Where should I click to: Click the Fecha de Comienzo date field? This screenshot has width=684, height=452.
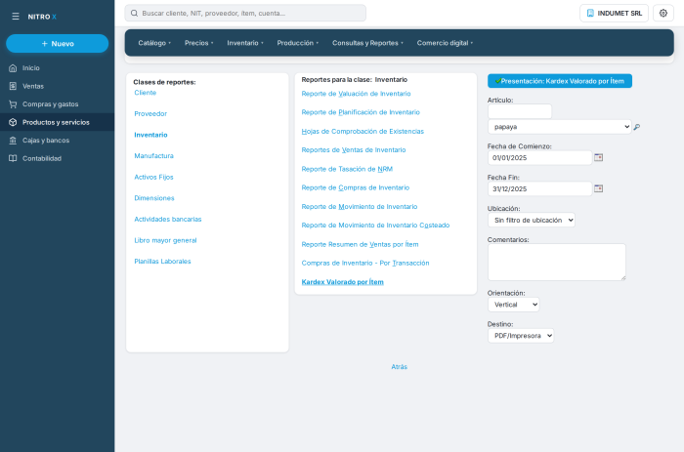click(539, 157)
